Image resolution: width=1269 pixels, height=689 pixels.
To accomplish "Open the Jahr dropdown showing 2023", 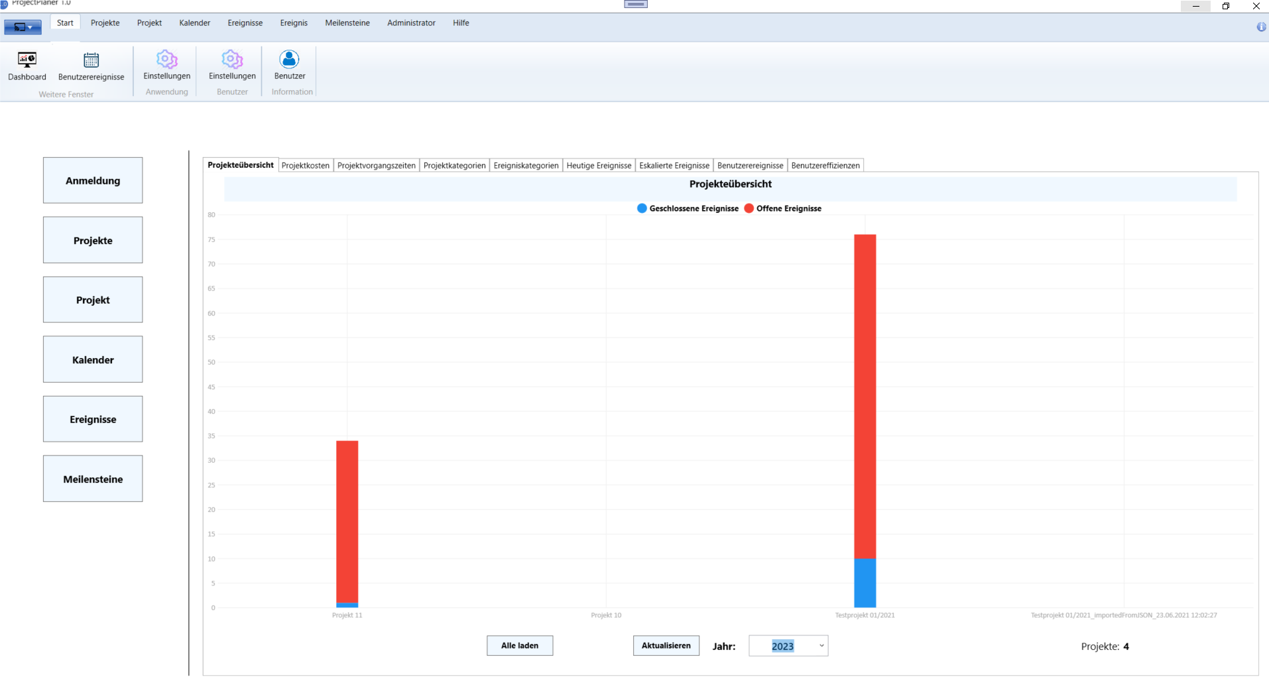I will 788,646.
